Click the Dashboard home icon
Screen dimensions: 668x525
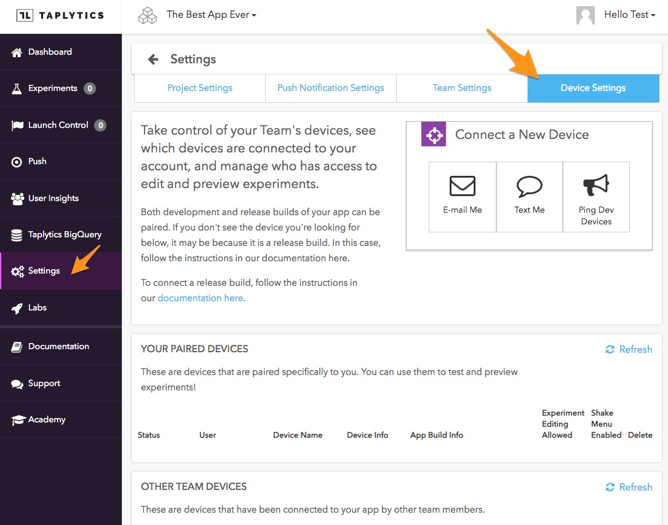pyautogui.click(x=17, y=52)
